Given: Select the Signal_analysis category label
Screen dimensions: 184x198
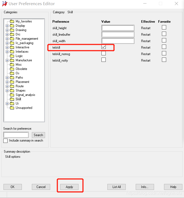Looking at the screenshot, I should point(25,95).
